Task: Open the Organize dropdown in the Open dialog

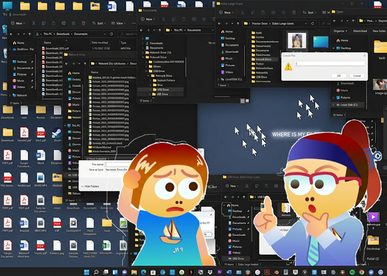Action: (x=339, y=31)
